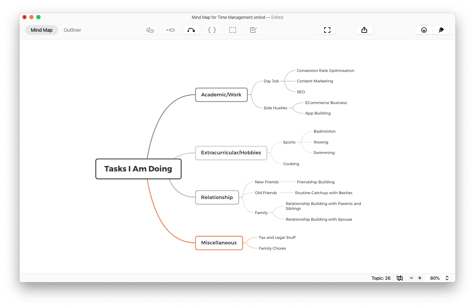Open the 80% zoom level stepper
475x308 pixels.
tap(439, 278)
